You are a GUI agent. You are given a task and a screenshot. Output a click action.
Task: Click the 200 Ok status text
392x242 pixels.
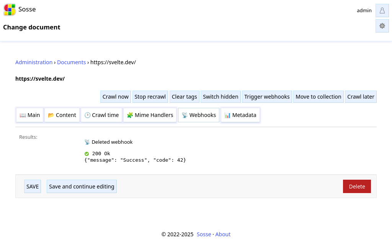101,154
